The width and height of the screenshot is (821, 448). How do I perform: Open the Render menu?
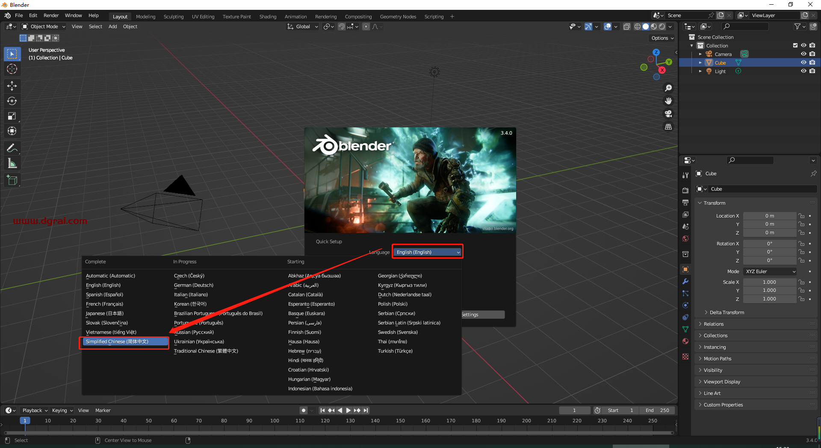[x=51, y=15]
